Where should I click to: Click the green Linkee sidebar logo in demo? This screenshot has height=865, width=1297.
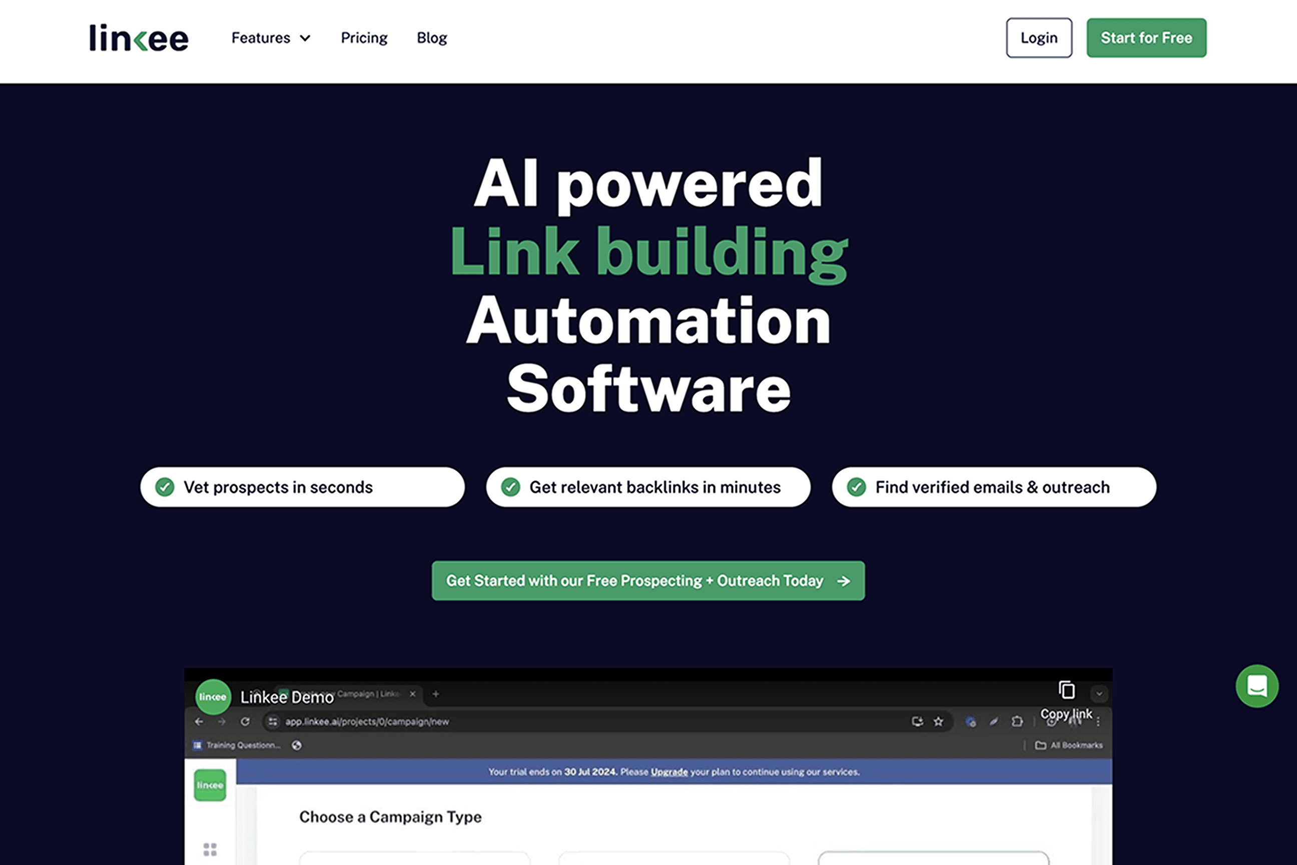click(x=210, y=785)
